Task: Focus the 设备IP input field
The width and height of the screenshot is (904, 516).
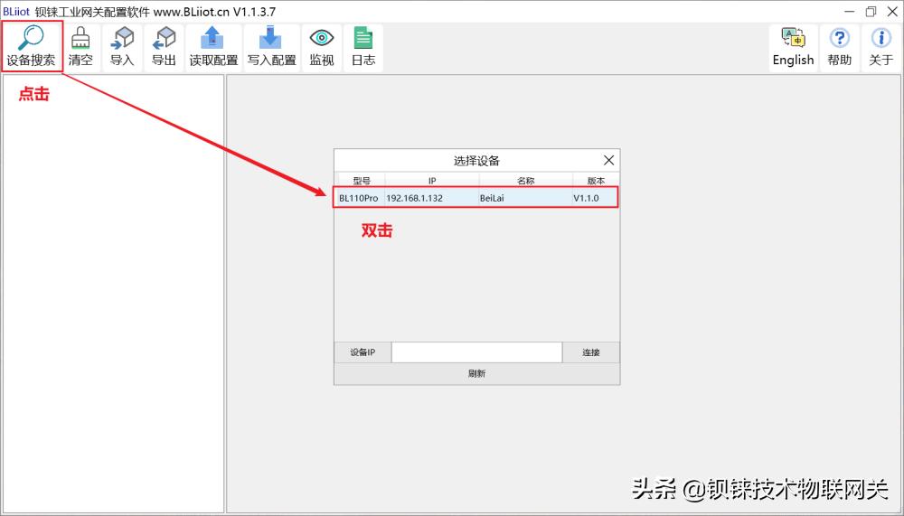Action: (476, 352)
